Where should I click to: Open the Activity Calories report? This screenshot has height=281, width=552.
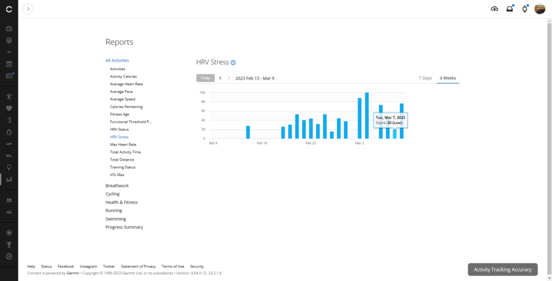click(x=123, y=77)
